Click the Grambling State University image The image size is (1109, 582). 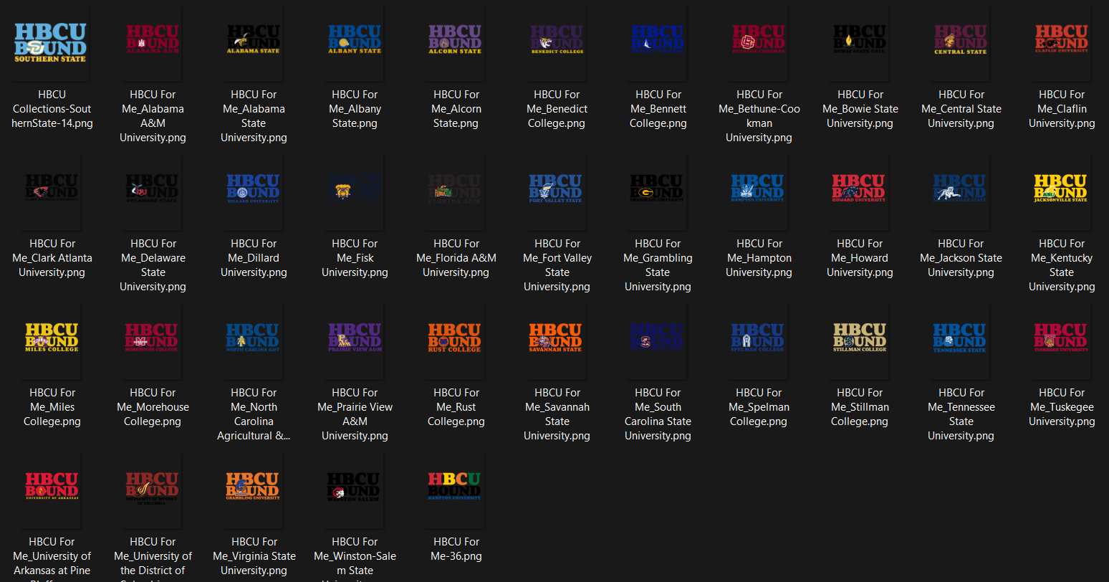[658, 192]
